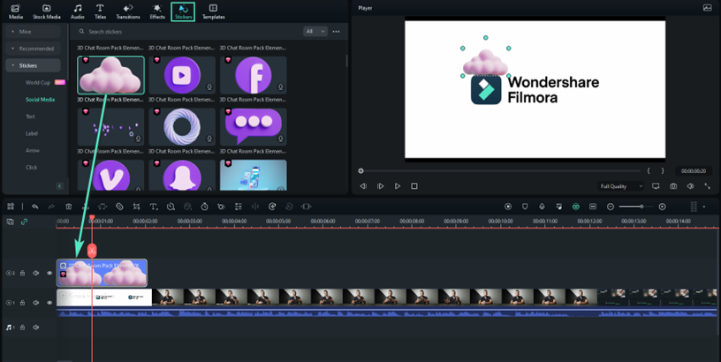Open the Transitions tab
721x362 pixels.
coord(128,11)
